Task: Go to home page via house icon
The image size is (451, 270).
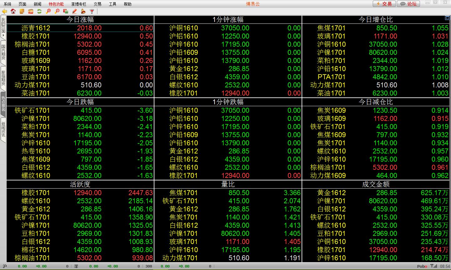Action: click(13, 11)
